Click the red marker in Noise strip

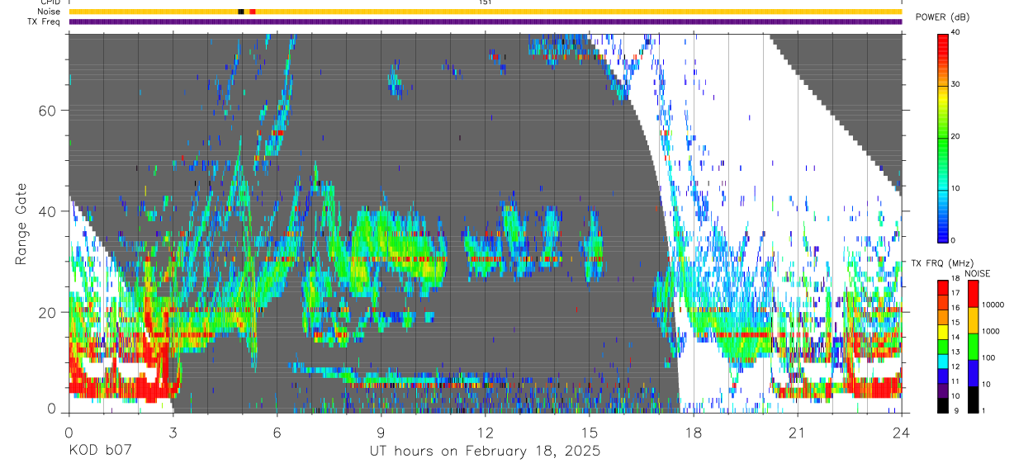coord(253,12)
